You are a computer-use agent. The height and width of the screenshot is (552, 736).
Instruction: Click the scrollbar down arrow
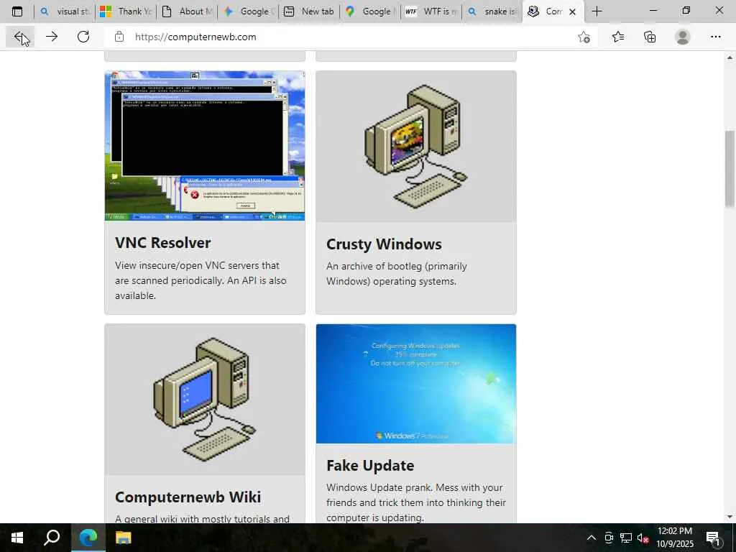(x=730, y=517)
